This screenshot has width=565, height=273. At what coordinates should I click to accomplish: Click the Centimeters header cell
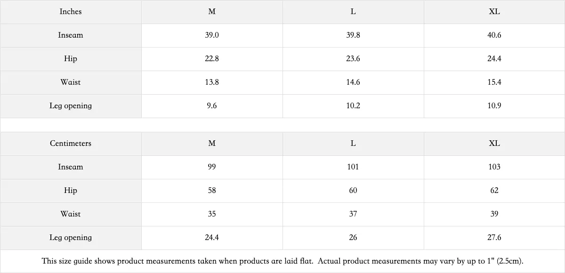[71, 144]
